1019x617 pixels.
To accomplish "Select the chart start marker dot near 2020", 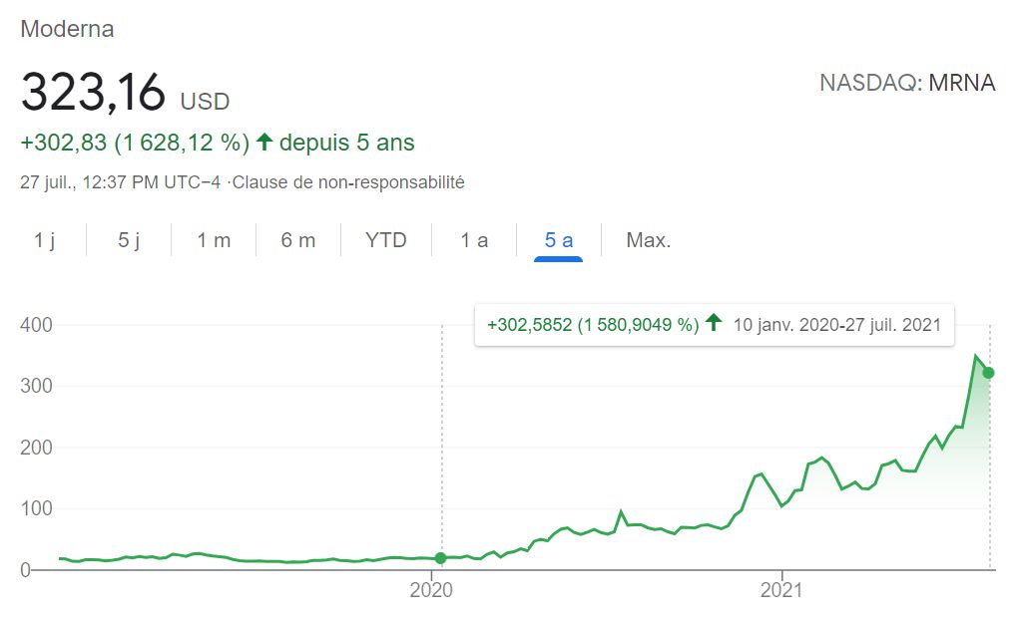I will (440, 558).
